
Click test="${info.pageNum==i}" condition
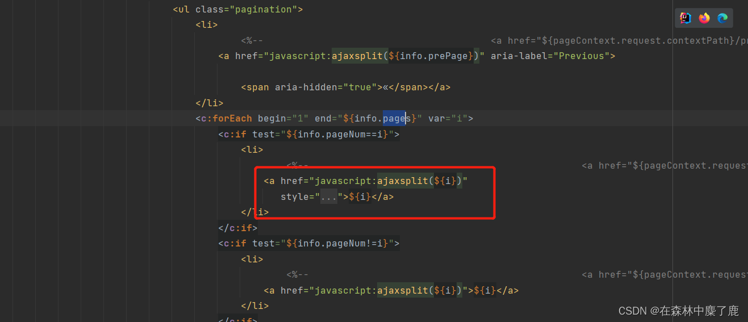[323, 135]
